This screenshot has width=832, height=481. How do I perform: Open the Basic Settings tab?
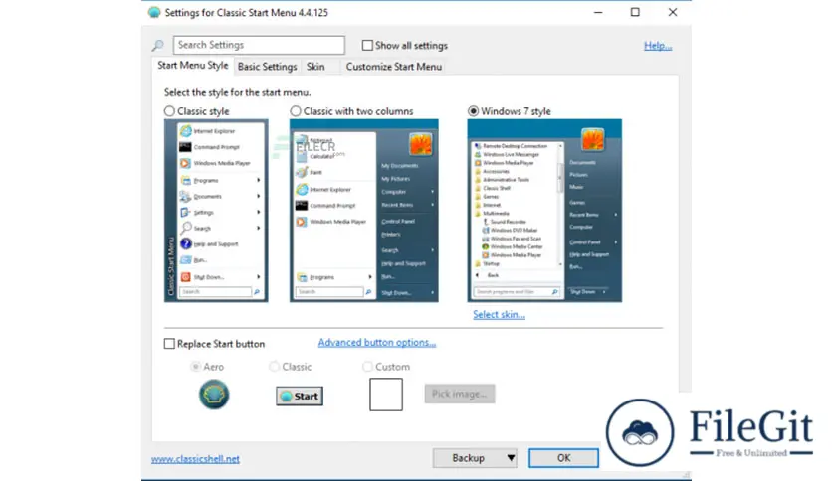click(x=267, y=67)
